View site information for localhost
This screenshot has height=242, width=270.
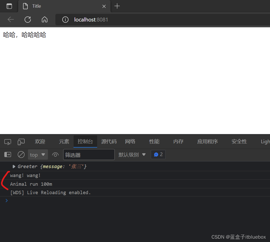[65, 20]
